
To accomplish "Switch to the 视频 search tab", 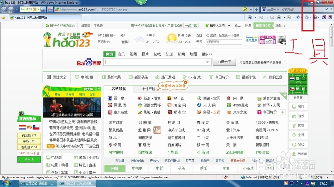I will point(133,54).
